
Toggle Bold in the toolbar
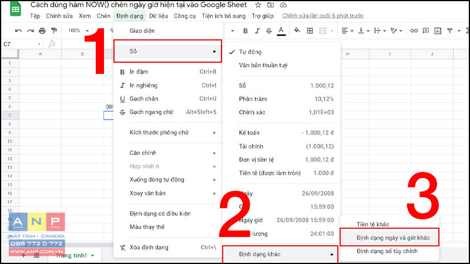point(246,31)
